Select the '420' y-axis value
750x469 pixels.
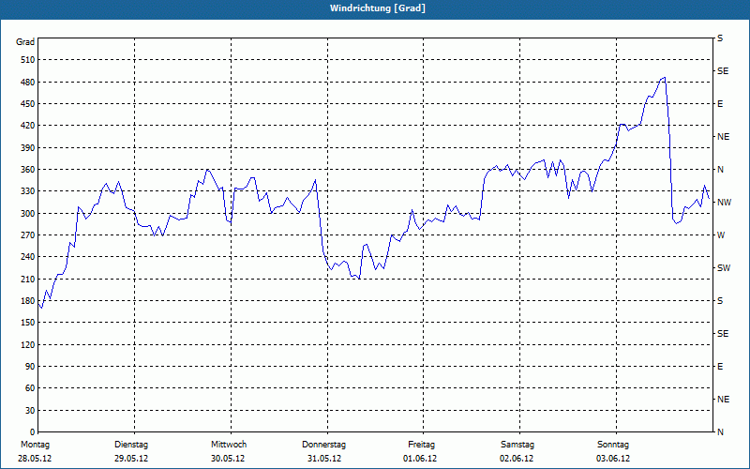(x=28, y=126)
